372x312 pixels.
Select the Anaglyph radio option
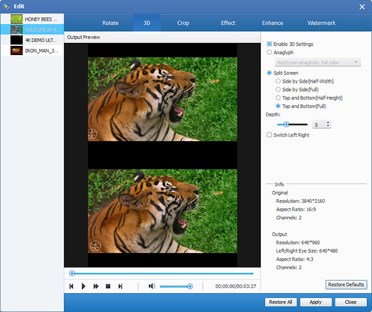tap(269, 53)
